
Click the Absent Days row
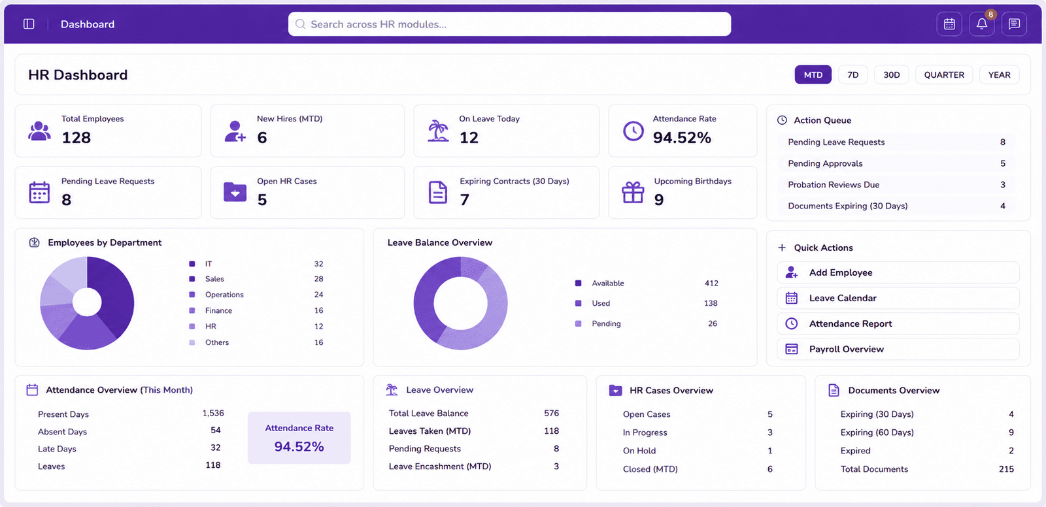(x=131, y=431)
